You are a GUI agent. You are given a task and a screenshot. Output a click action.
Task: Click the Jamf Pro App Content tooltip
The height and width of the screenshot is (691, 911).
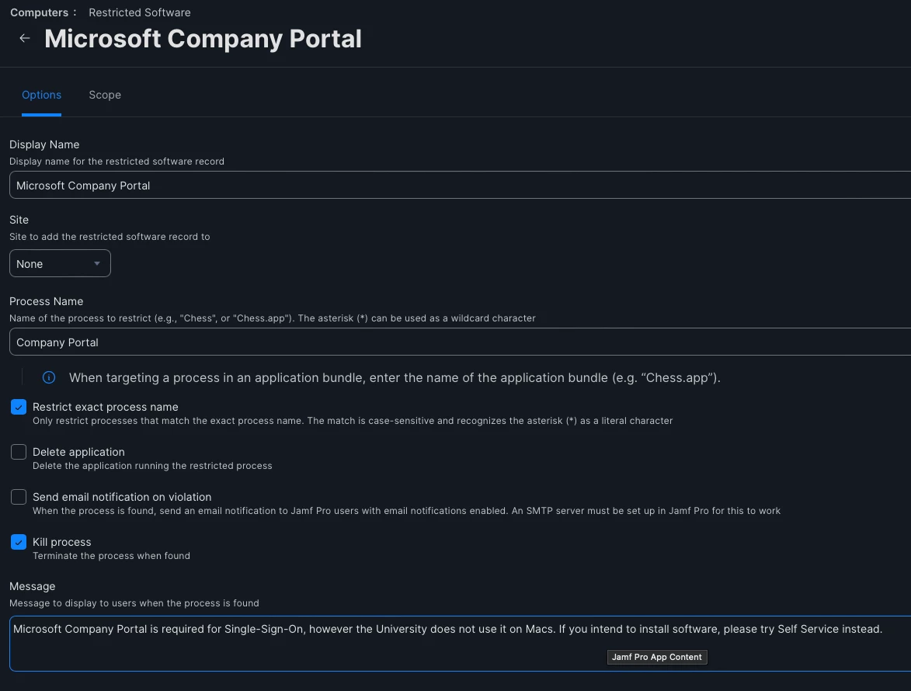[657, 657]
